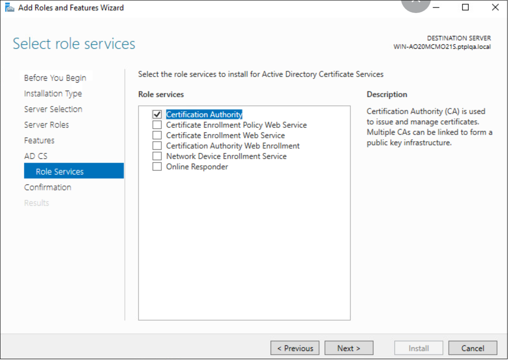Click the Description heading
Screen dimensions: 508x360
click(387, 94)
